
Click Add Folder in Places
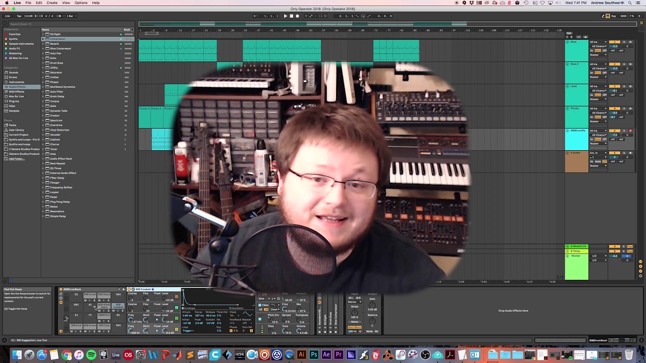coord(16,159)
